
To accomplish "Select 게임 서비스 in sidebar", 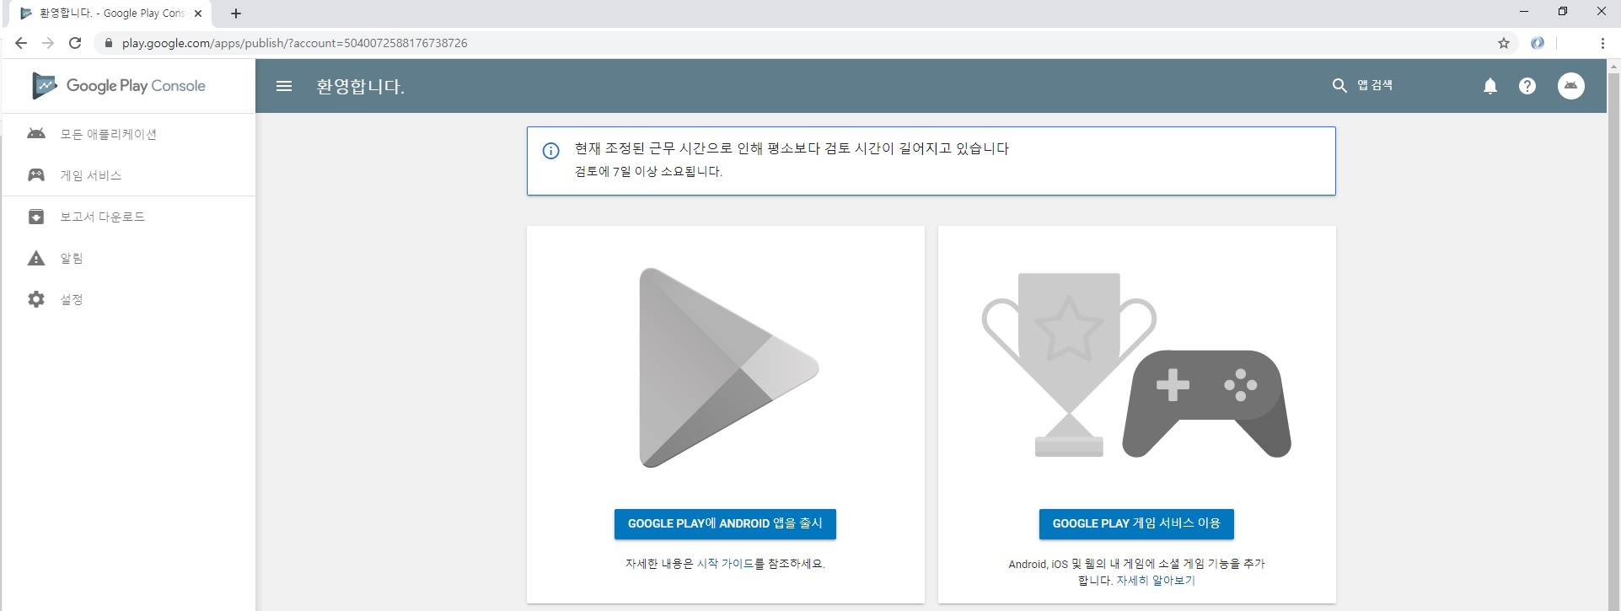I will [129, 175].
